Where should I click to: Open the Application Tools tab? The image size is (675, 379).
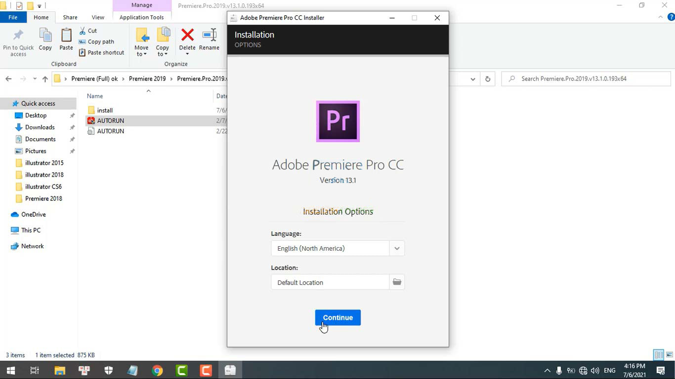point(142,17)
